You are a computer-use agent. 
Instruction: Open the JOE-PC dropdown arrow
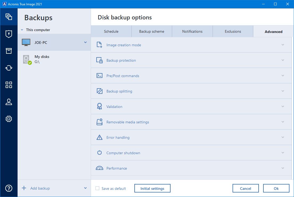pyautogui.click(x=85, y=42)
